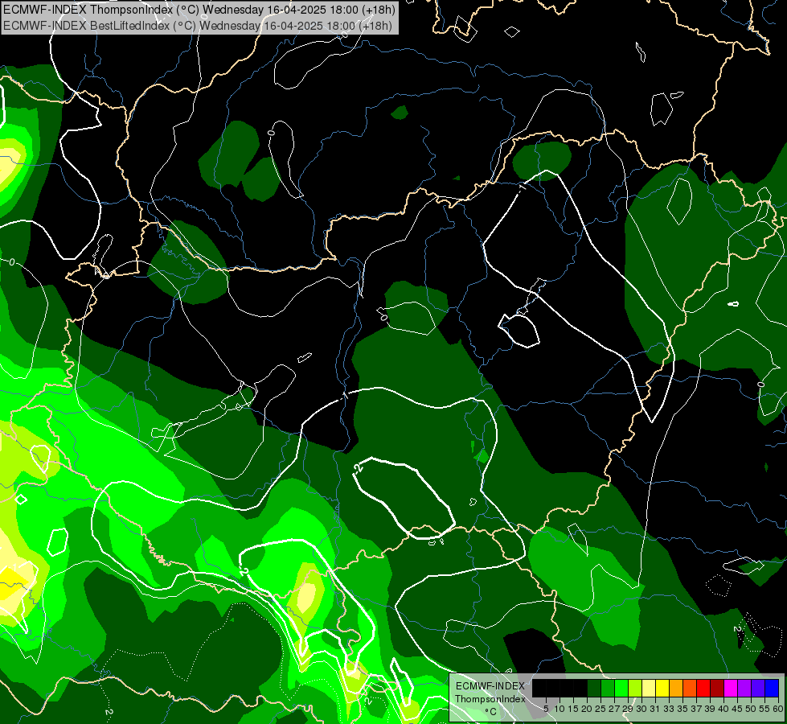787x724 pixels.
Task: Click the legend tick value '45'
Action: pyautogui.click(x=737, y=709)
